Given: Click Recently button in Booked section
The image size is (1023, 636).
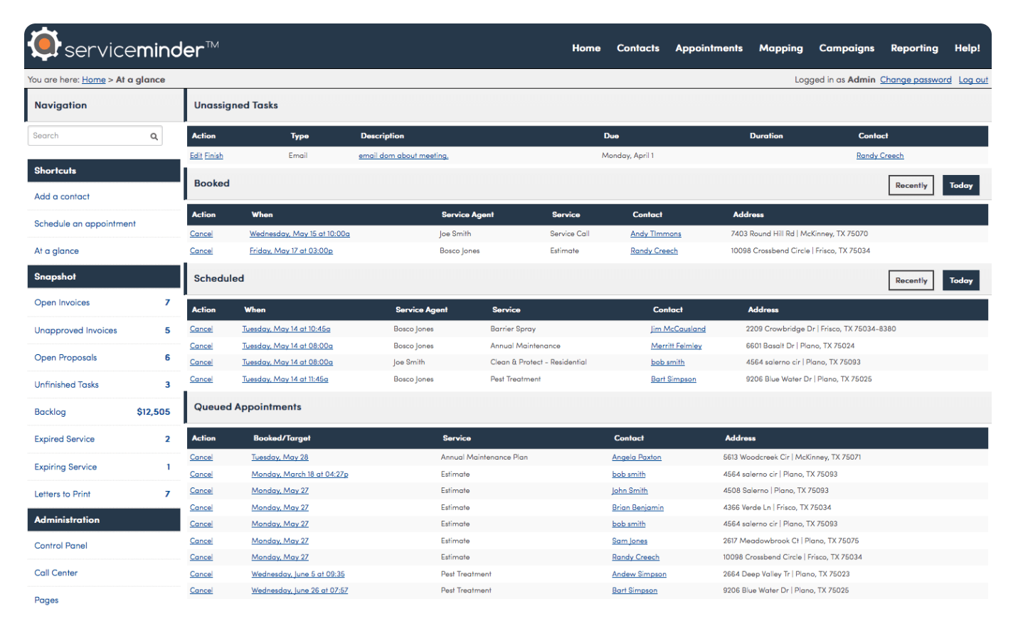Looking at the screenshot, I should coord(911,186).
